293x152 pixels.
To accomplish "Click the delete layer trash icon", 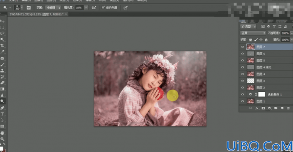I will (x=288, y=108).
